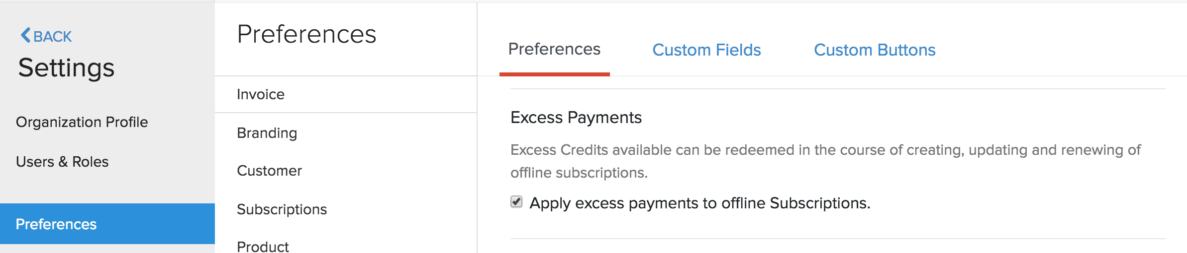Select Customer in the preferences list
This screenshot has width=1187, height=253.
269,171
